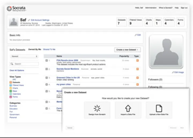
Task: Click the Socrata logo
Action: (x=17, y=9)
